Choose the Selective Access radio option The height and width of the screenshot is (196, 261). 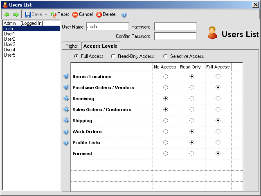(x=166, y=56)
